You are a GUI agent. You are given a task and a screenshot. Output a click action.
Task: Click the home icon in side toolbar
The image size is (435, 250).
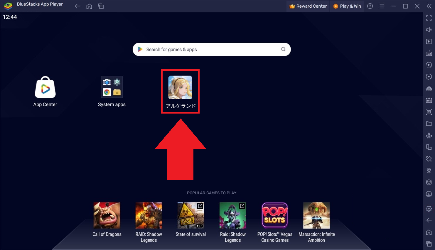[429, 232]
